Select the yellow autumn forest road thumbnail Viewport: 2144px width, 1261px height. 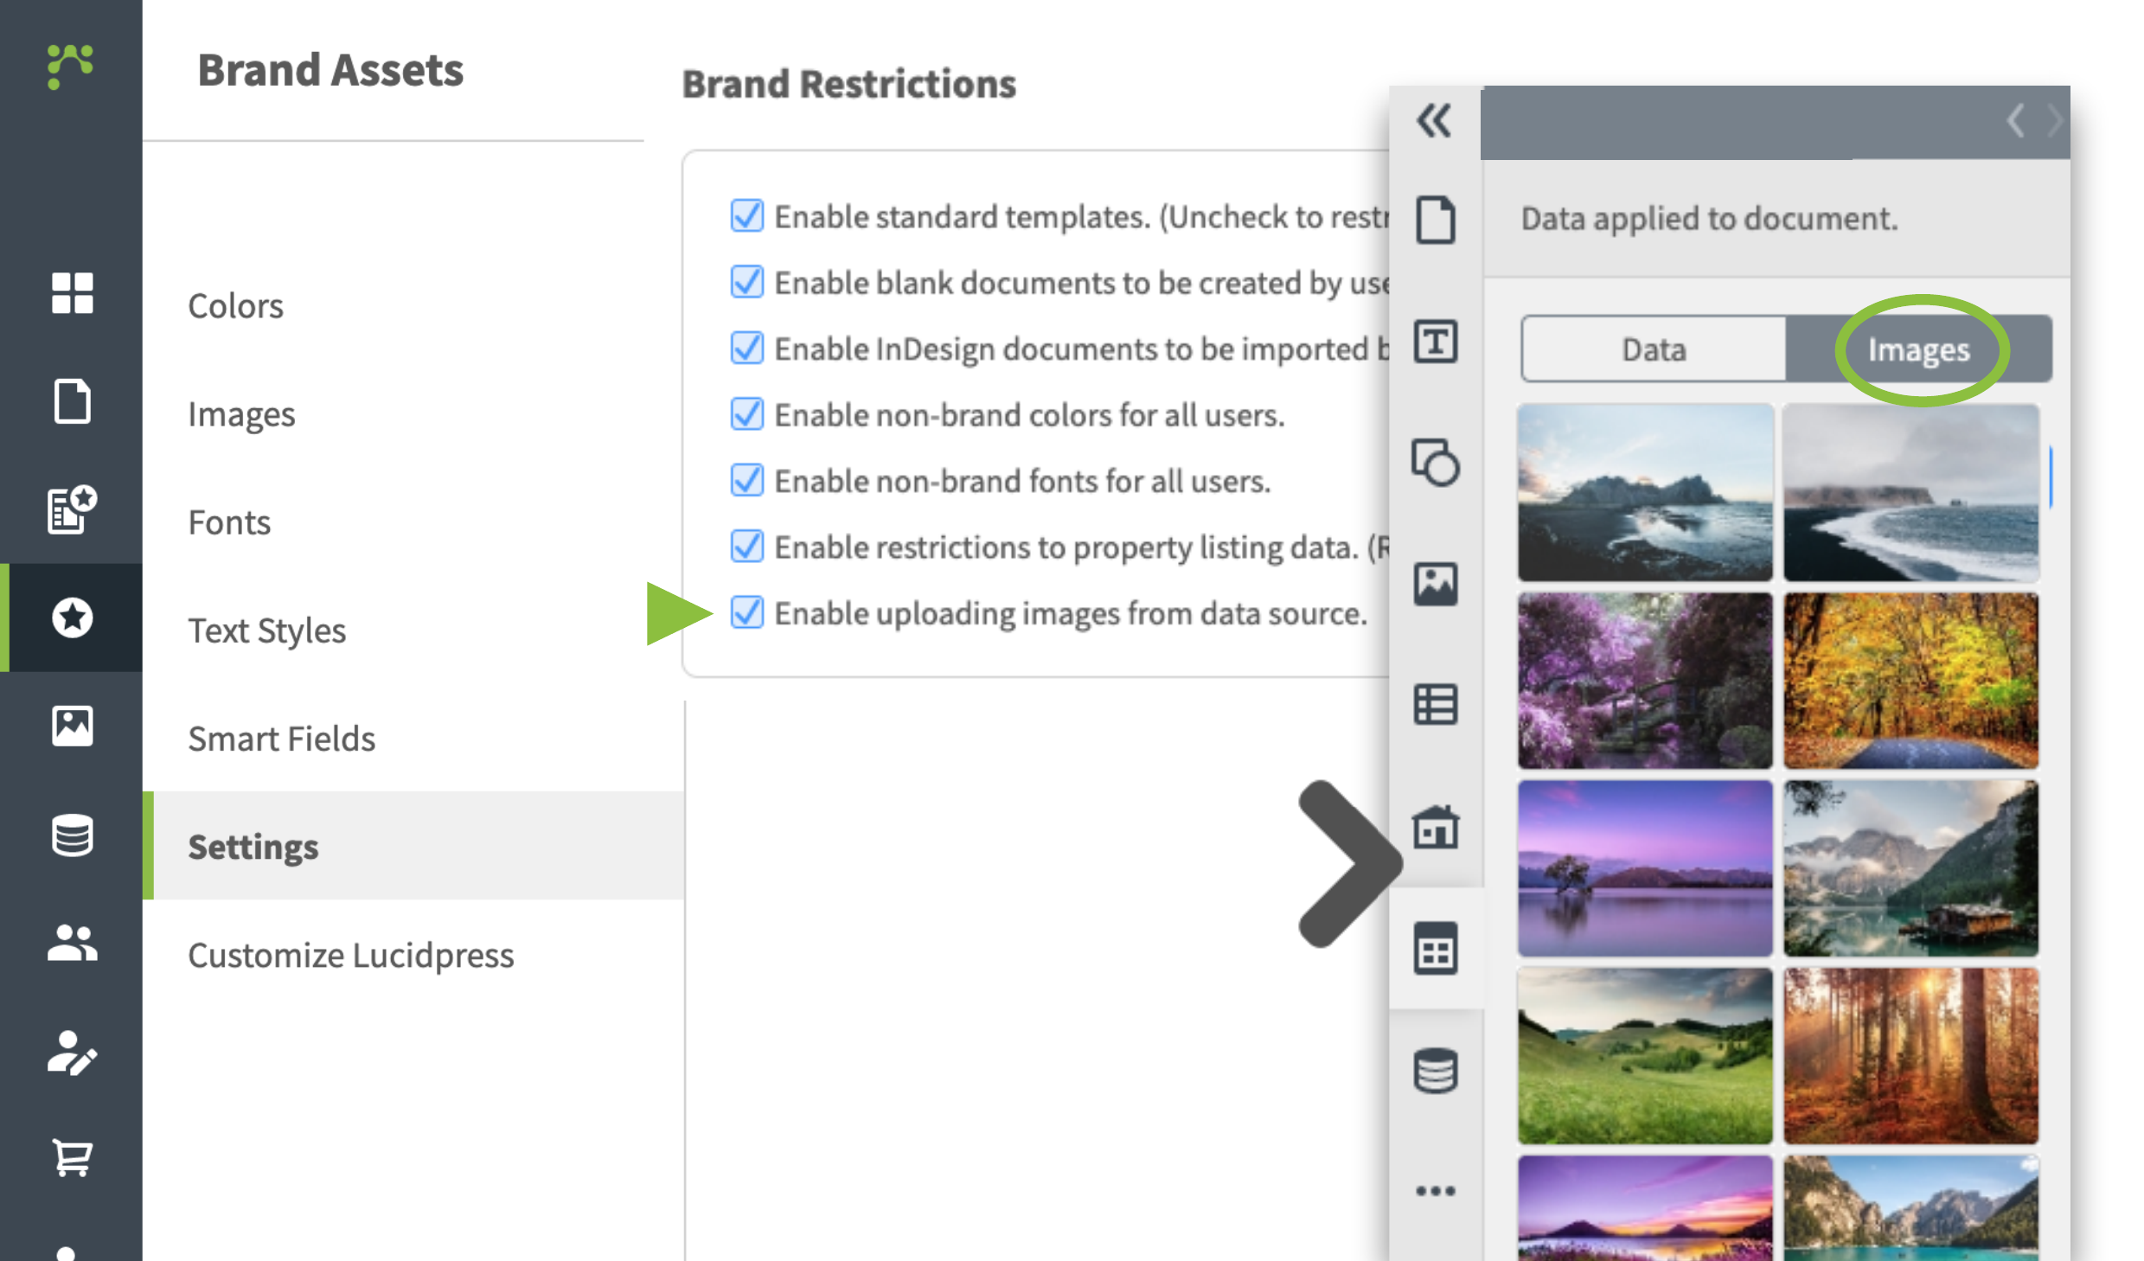click(1911, 681)
